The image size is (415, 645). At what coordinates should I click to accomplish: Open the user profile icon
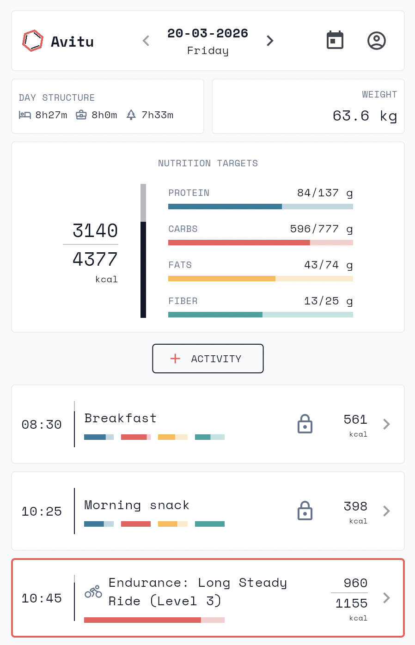point(377,40)
